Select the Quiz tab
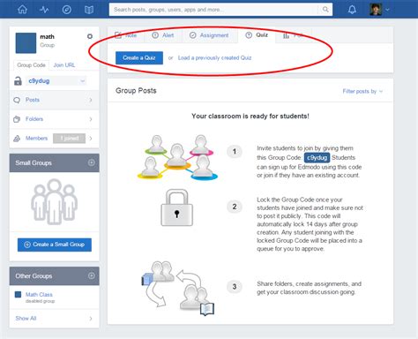This screenshot has width=418, height=339. [257, 35]
